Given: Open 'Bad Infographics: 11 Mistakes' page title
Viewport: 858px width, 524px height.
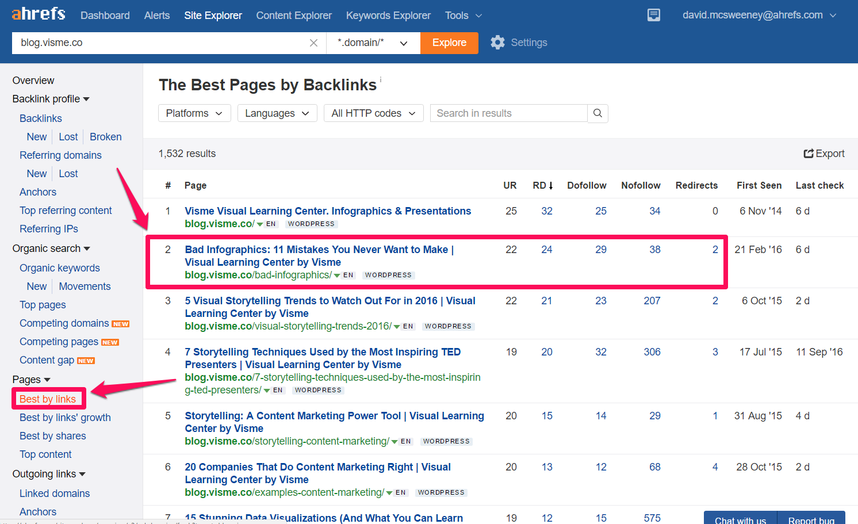Looking at the screenshot, I should click(x=319, y=256).
